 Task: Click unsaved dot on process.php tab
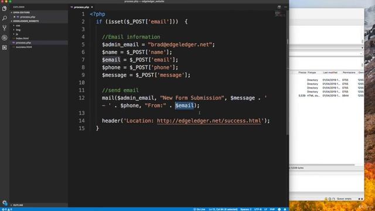point(92,7)
